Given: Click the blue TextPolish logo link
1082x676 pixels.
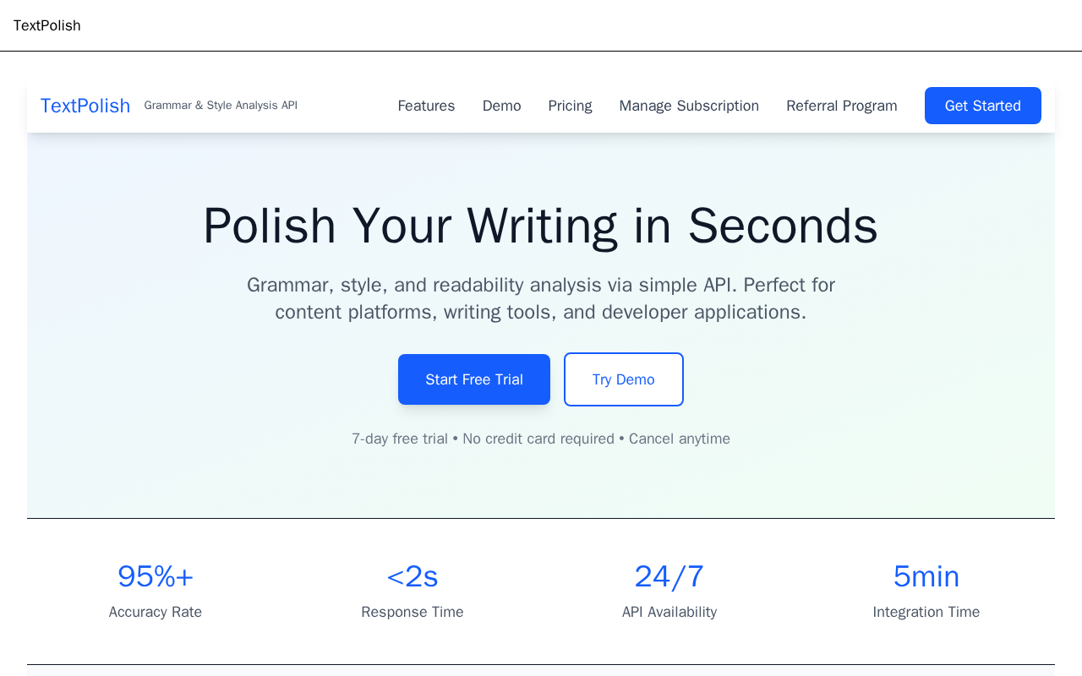Looking at the screenshot, I should point(85,106).
